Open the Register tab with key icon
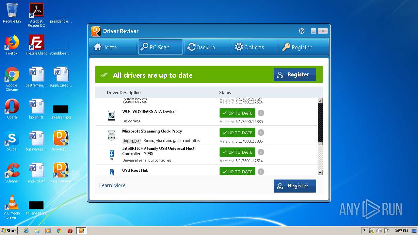 pyautogui.click(x=303, y=47)
